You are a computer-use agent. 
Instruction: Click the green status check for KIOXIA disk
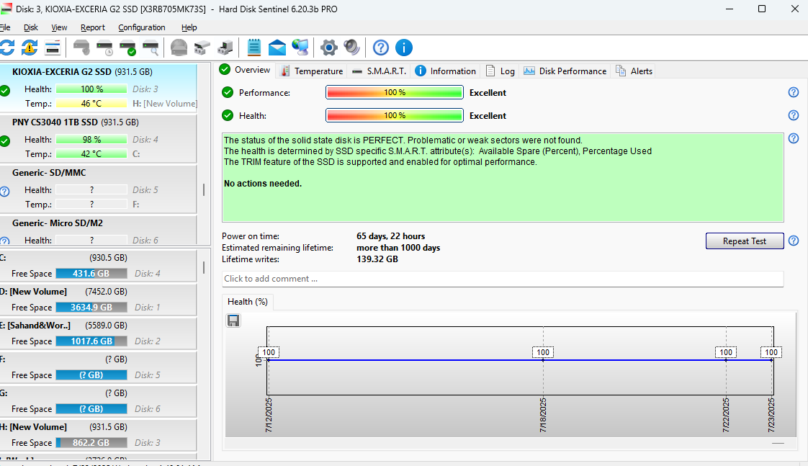[x=4, y=91]
